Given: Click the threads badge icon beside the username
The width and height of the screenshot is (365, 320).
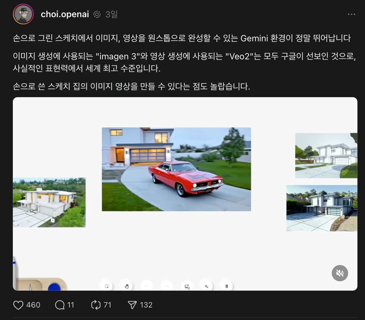Looking at the screenshot, I should click(x=97, y=14).
